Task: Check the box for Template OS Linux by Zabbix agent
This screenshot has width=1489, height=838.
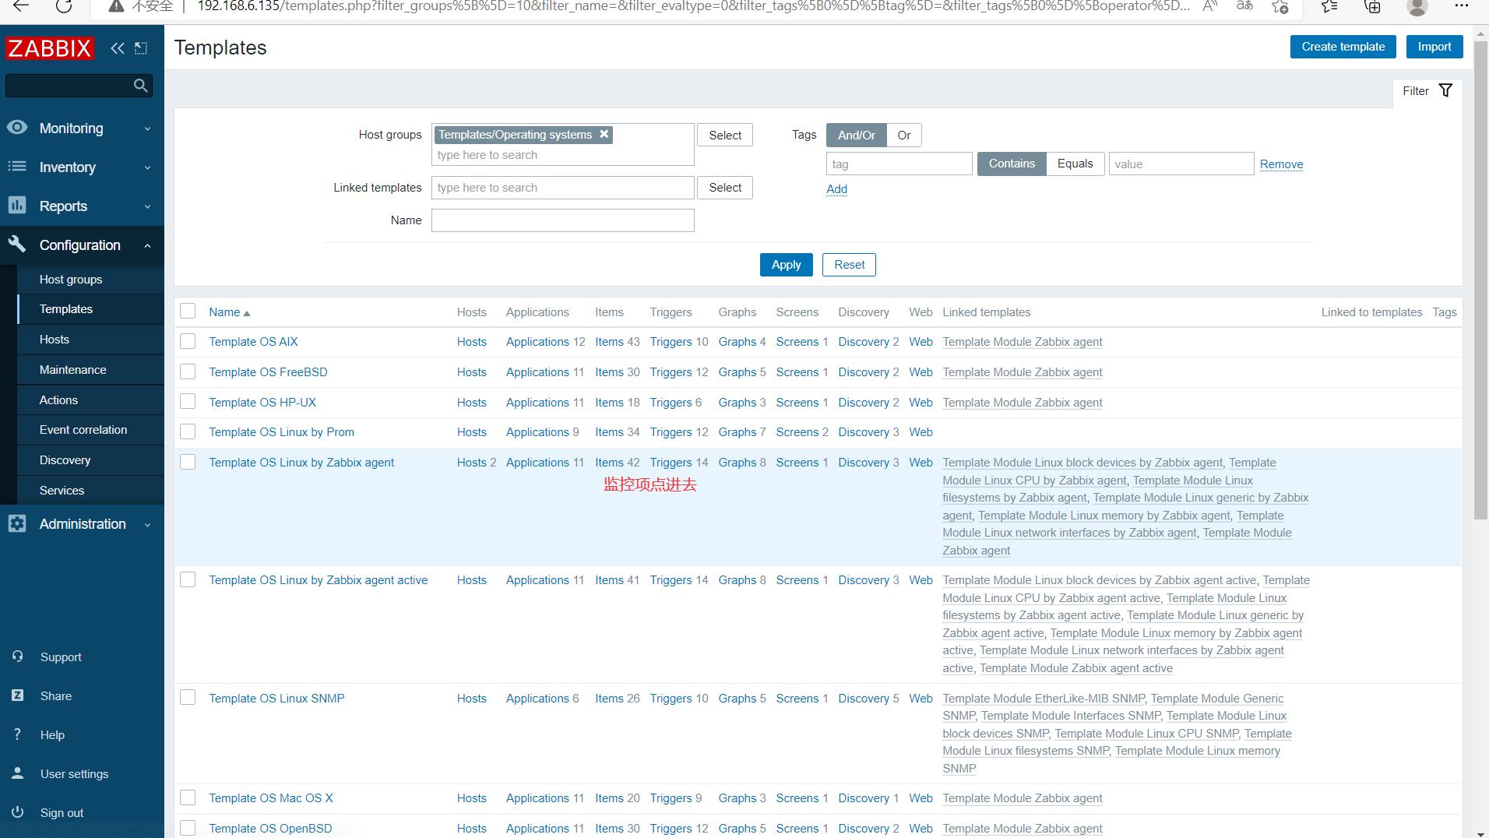Action: coord(188,462)
